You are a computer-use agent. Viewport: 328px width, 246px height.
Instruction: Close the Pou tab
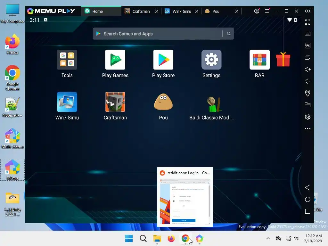pos(237,11)
